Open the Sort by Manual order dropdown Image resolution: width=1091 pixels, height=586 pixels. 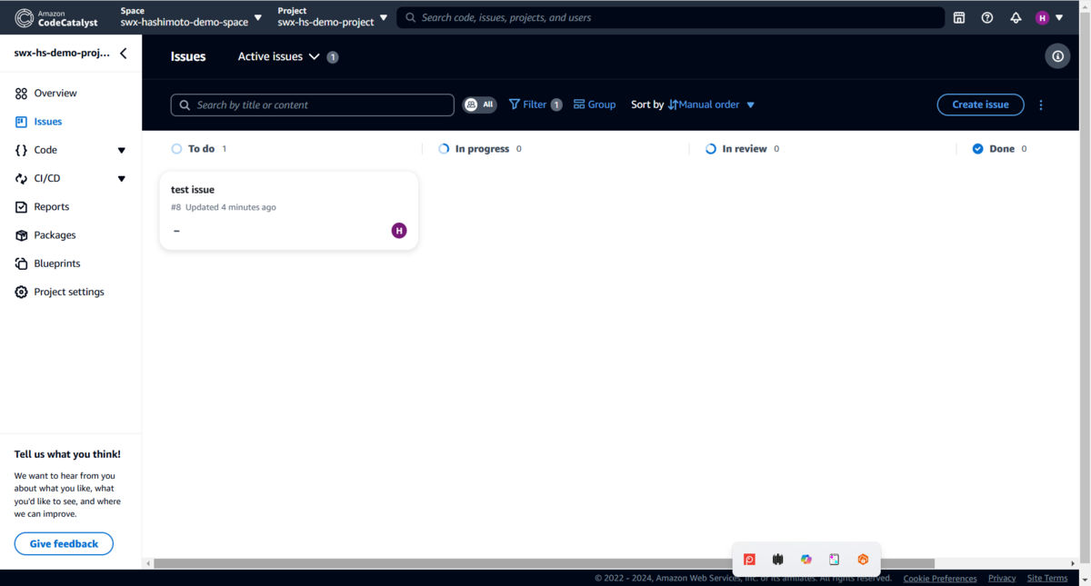point(711,104)
